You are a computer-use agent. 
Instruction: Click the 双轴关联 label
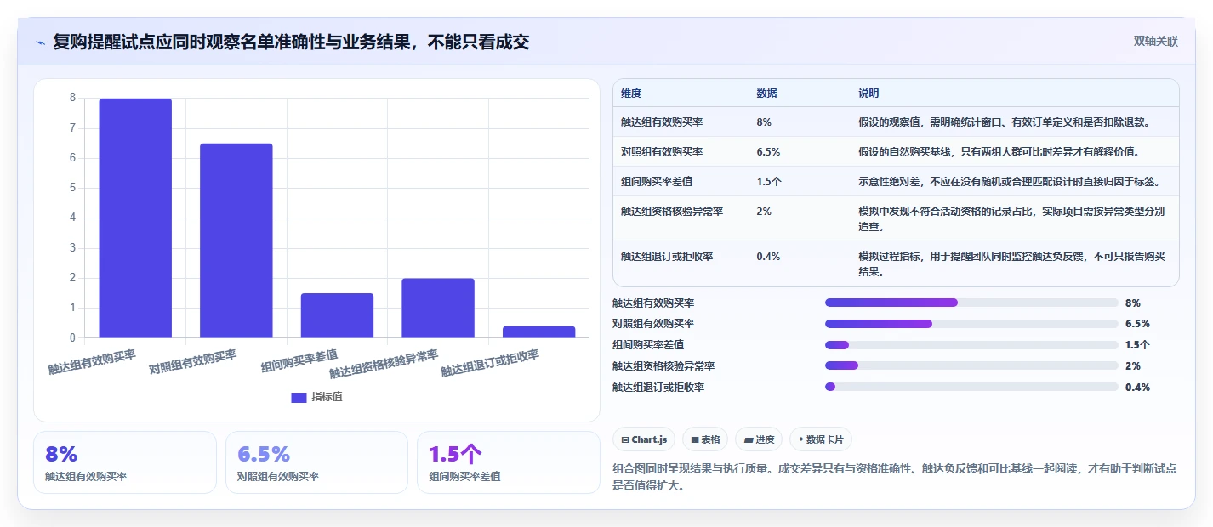(1155, 42)
